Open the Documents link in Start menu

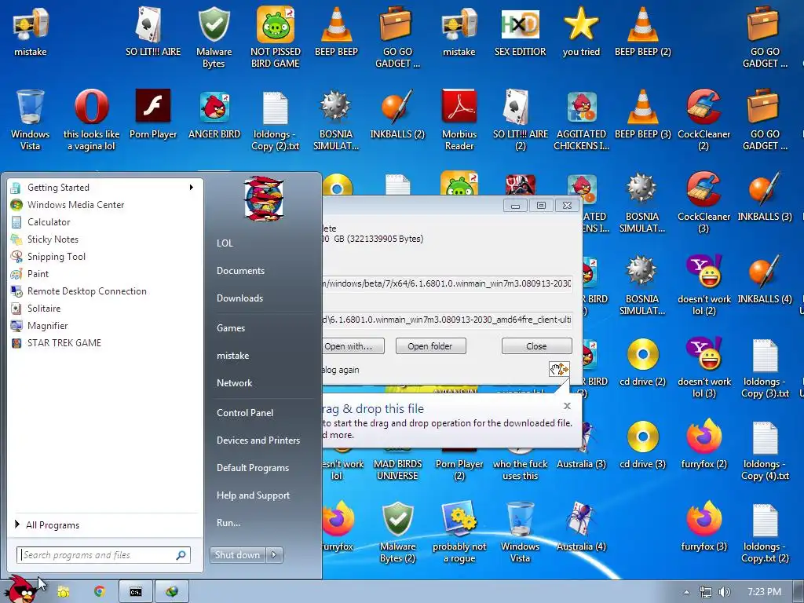point(240,271)
